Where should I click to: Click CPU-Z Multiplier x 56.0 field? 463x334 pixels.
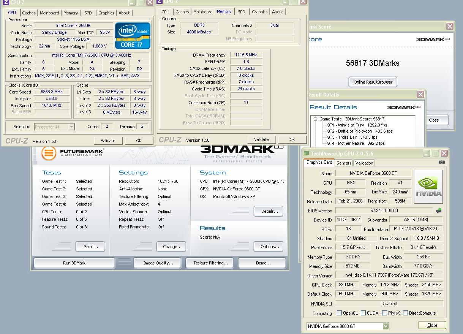coord(51,98)
